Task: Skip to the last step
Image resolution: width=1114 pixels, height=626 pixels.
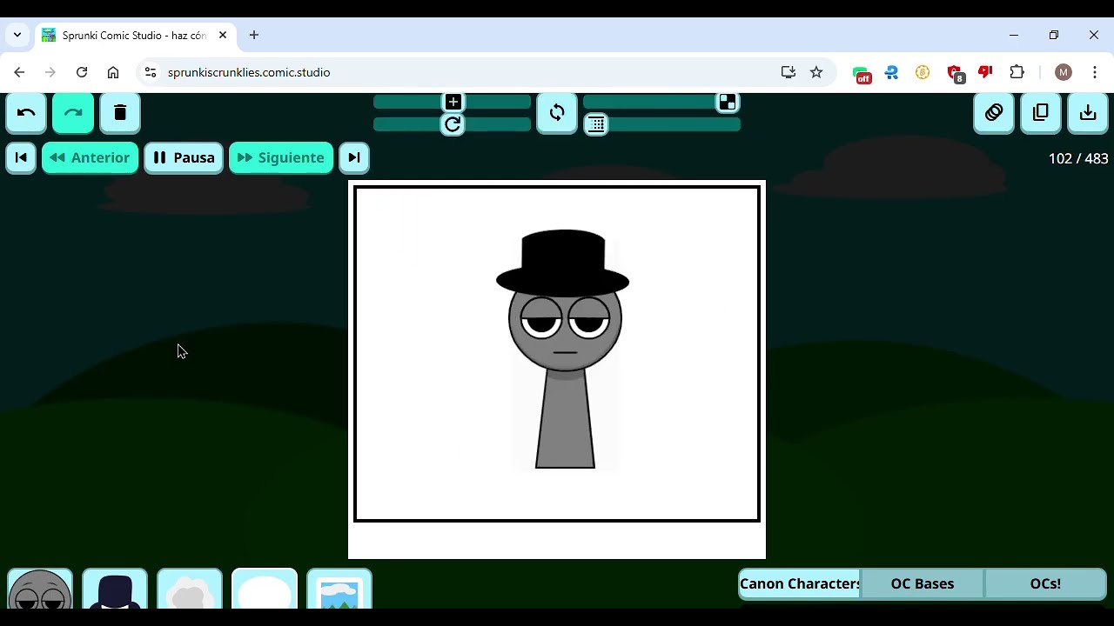Action: (353, 157)
